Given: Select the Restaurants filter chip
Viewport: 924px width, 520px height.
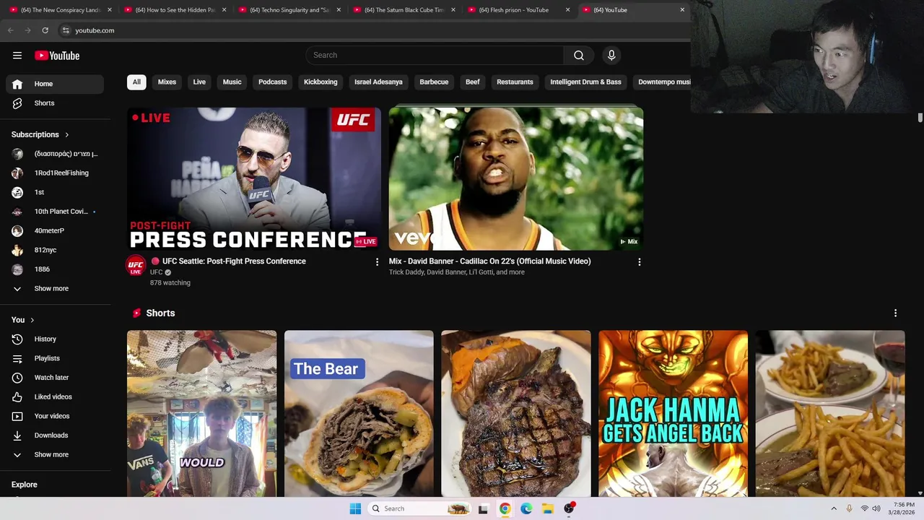Looking at the screenshot, I should pyautogui.click(x=515, y=82).
